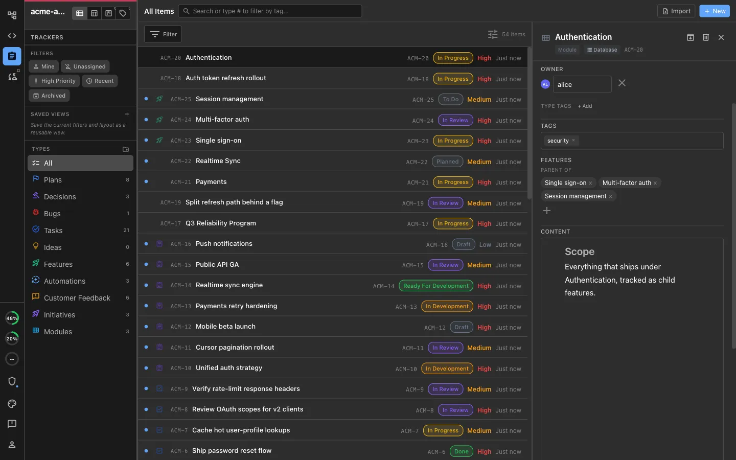Screen dimensions: 736x460
Task: Change Multi-factor auth In Review status
Action: click(x=455, y=120)
